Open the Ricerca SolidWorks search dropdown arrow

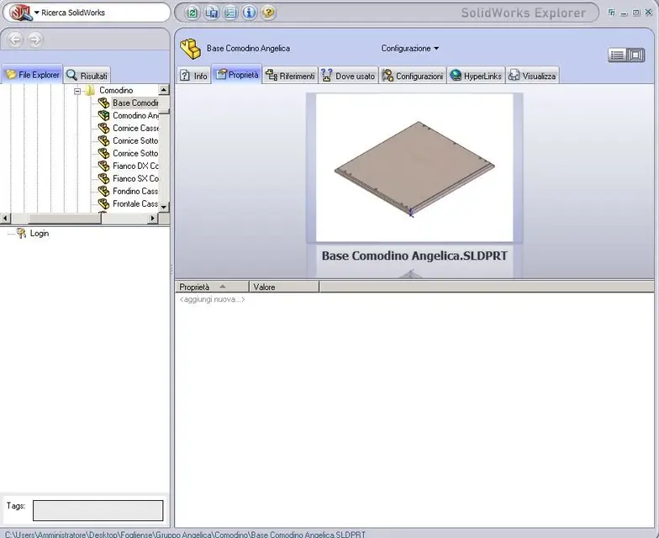(37, 13)
